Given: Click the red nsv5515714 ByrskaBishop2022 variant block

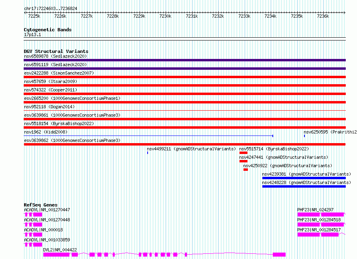Looking at the screenshot, I should pyautogui.click(x=243, y=153).
